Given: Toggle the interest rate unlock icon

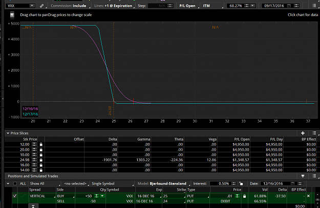Looking at the screenshot, I should pyautogui.click(x=241, y=183).
